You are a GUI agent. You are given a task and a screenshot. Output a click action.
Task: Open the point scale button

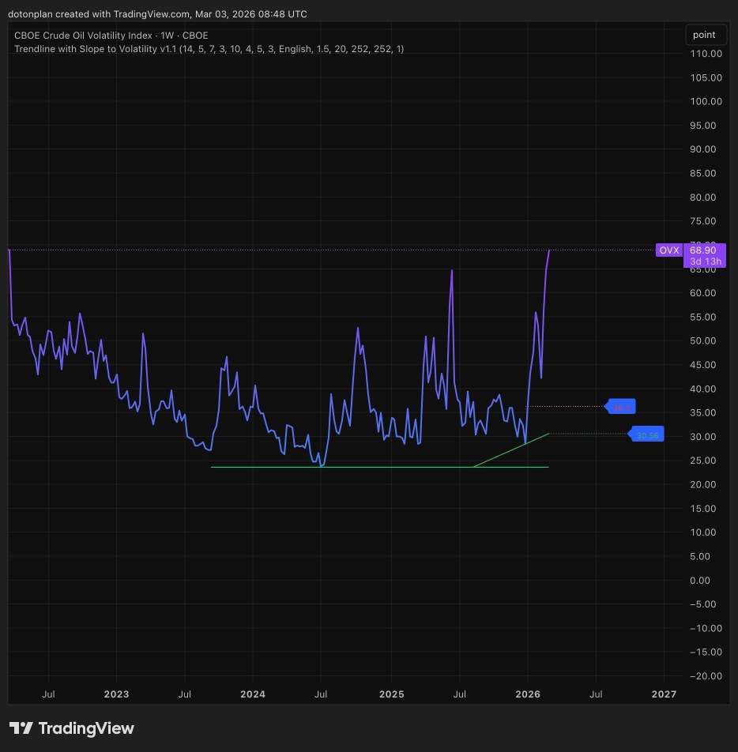[x=704, y=35]
